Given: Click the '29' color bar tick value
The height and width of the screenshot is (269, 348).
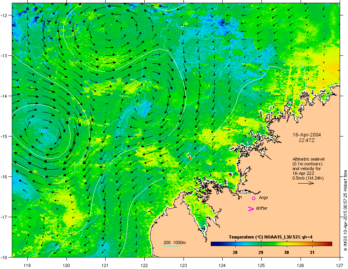Looking at the screenshot, I should pos(261,252).
